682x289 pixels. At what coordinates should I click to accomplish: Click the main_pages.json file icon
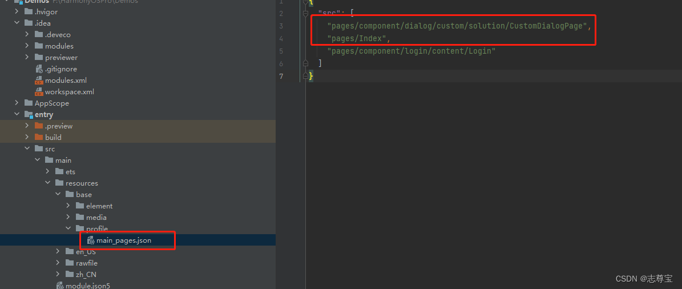click(x=91, y=240)
